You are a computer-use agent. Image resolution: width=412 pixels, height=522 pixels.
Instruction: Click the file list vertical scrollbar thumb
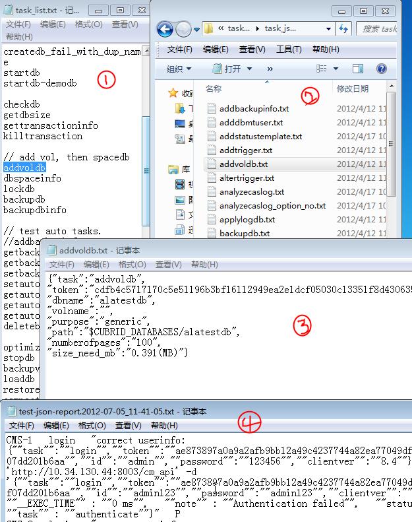pyautogui.click(x=391, y=144)
